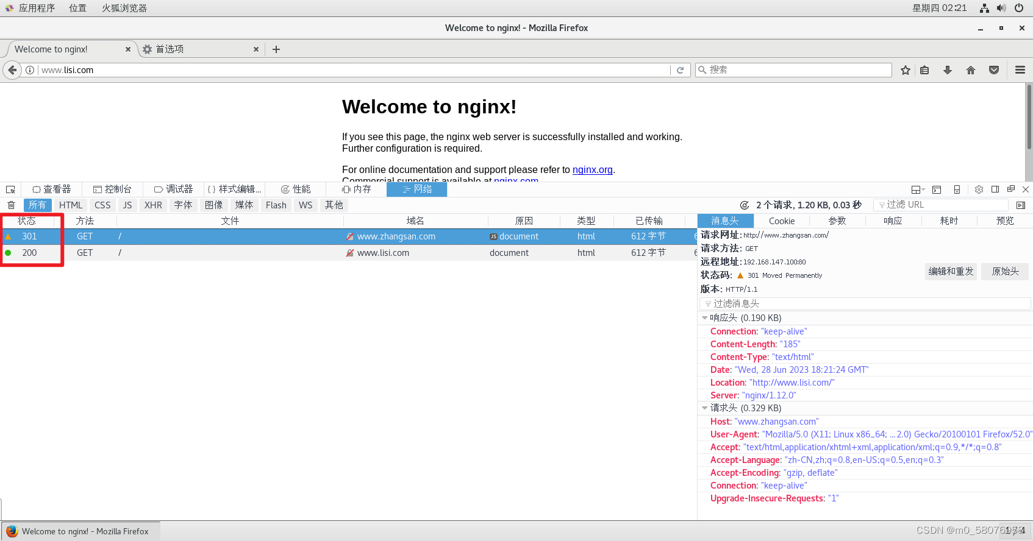Toggle the network details pane icon
The height and width of the screenshot is (541, 1033).
click(1021, 205)
